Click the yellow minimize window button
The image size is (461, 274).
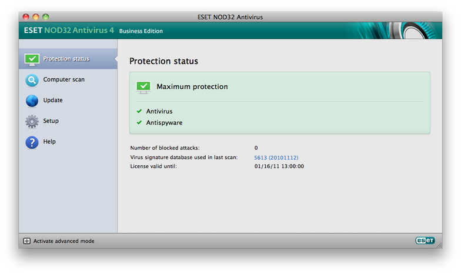35,17
